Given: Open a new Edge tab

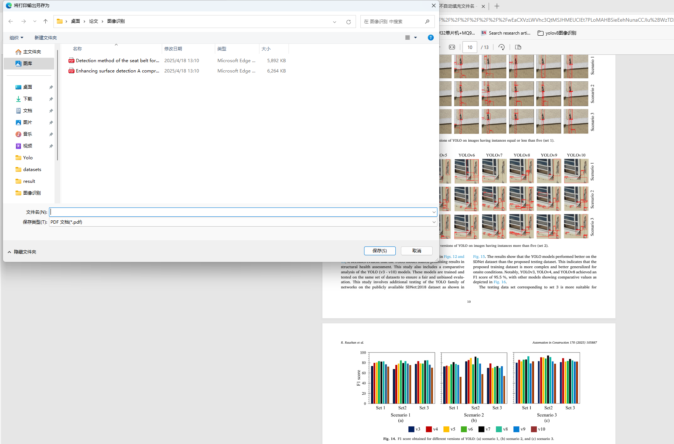Looking at the screenshot, I should click(x=497, y=6).
